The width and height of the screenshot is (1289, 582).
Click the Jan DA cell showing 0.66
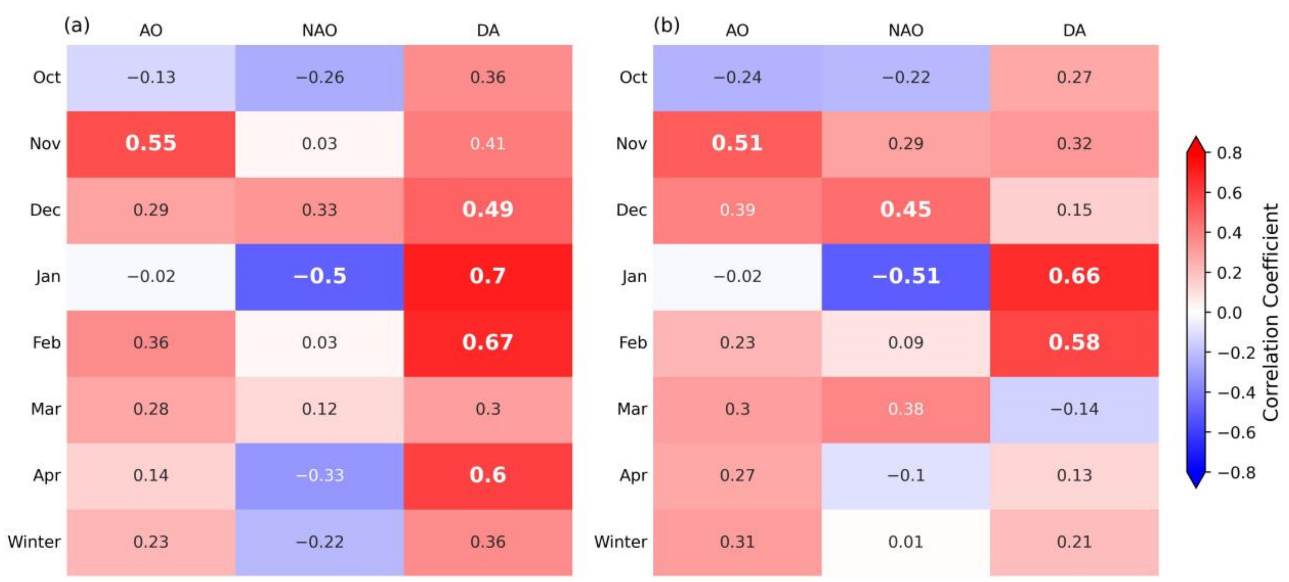click(1074, 276)
